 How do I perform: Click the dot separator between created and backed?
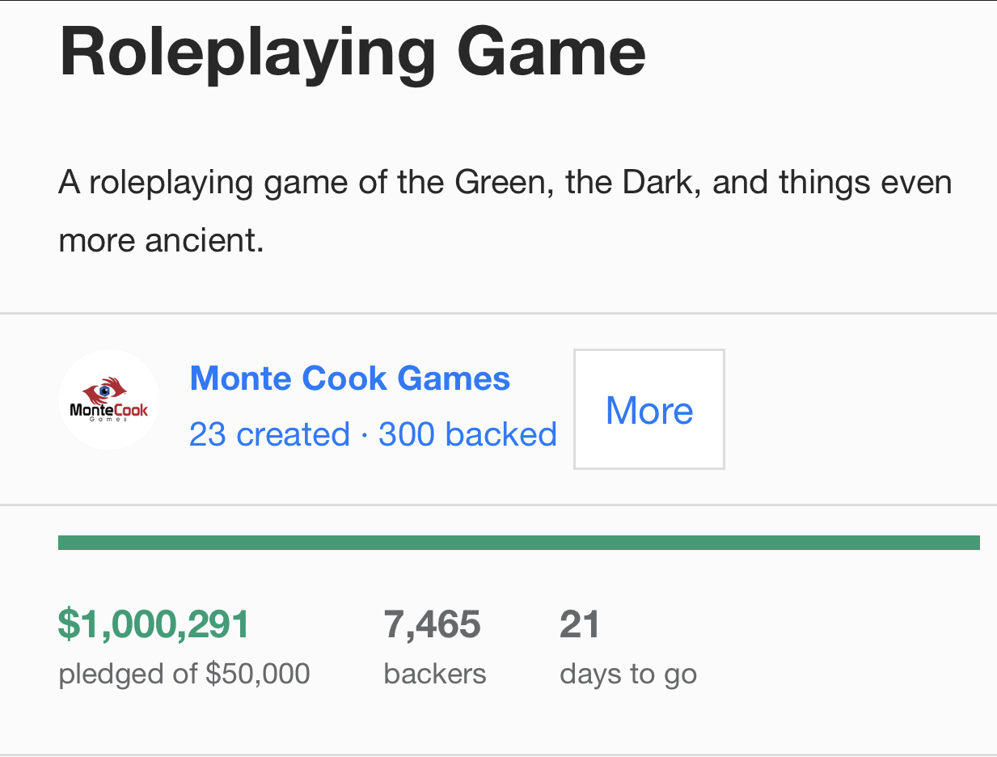(364, 435)
